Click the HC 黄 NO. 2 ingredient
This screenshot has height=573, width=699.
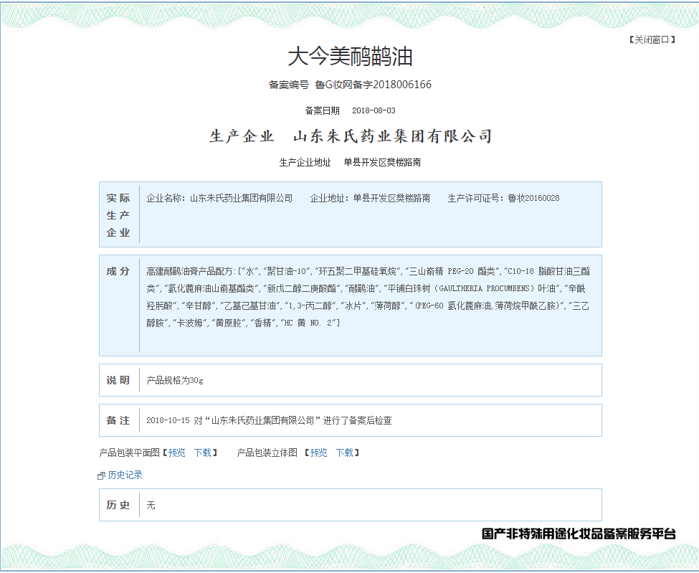pyautogui.click(x=308, y=323)
